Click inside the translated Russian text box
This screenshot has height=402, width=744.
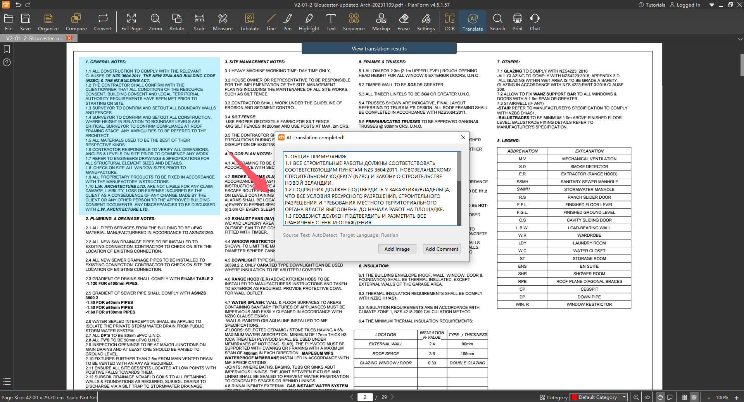370,189
